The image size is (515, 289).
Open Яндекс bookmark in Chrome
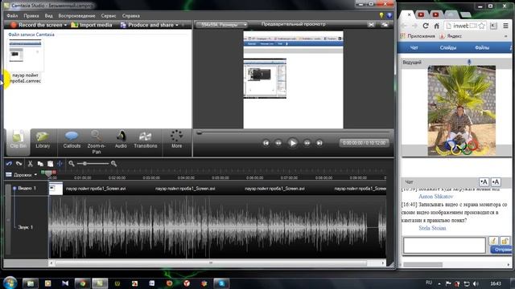click(x=451, y=36)
